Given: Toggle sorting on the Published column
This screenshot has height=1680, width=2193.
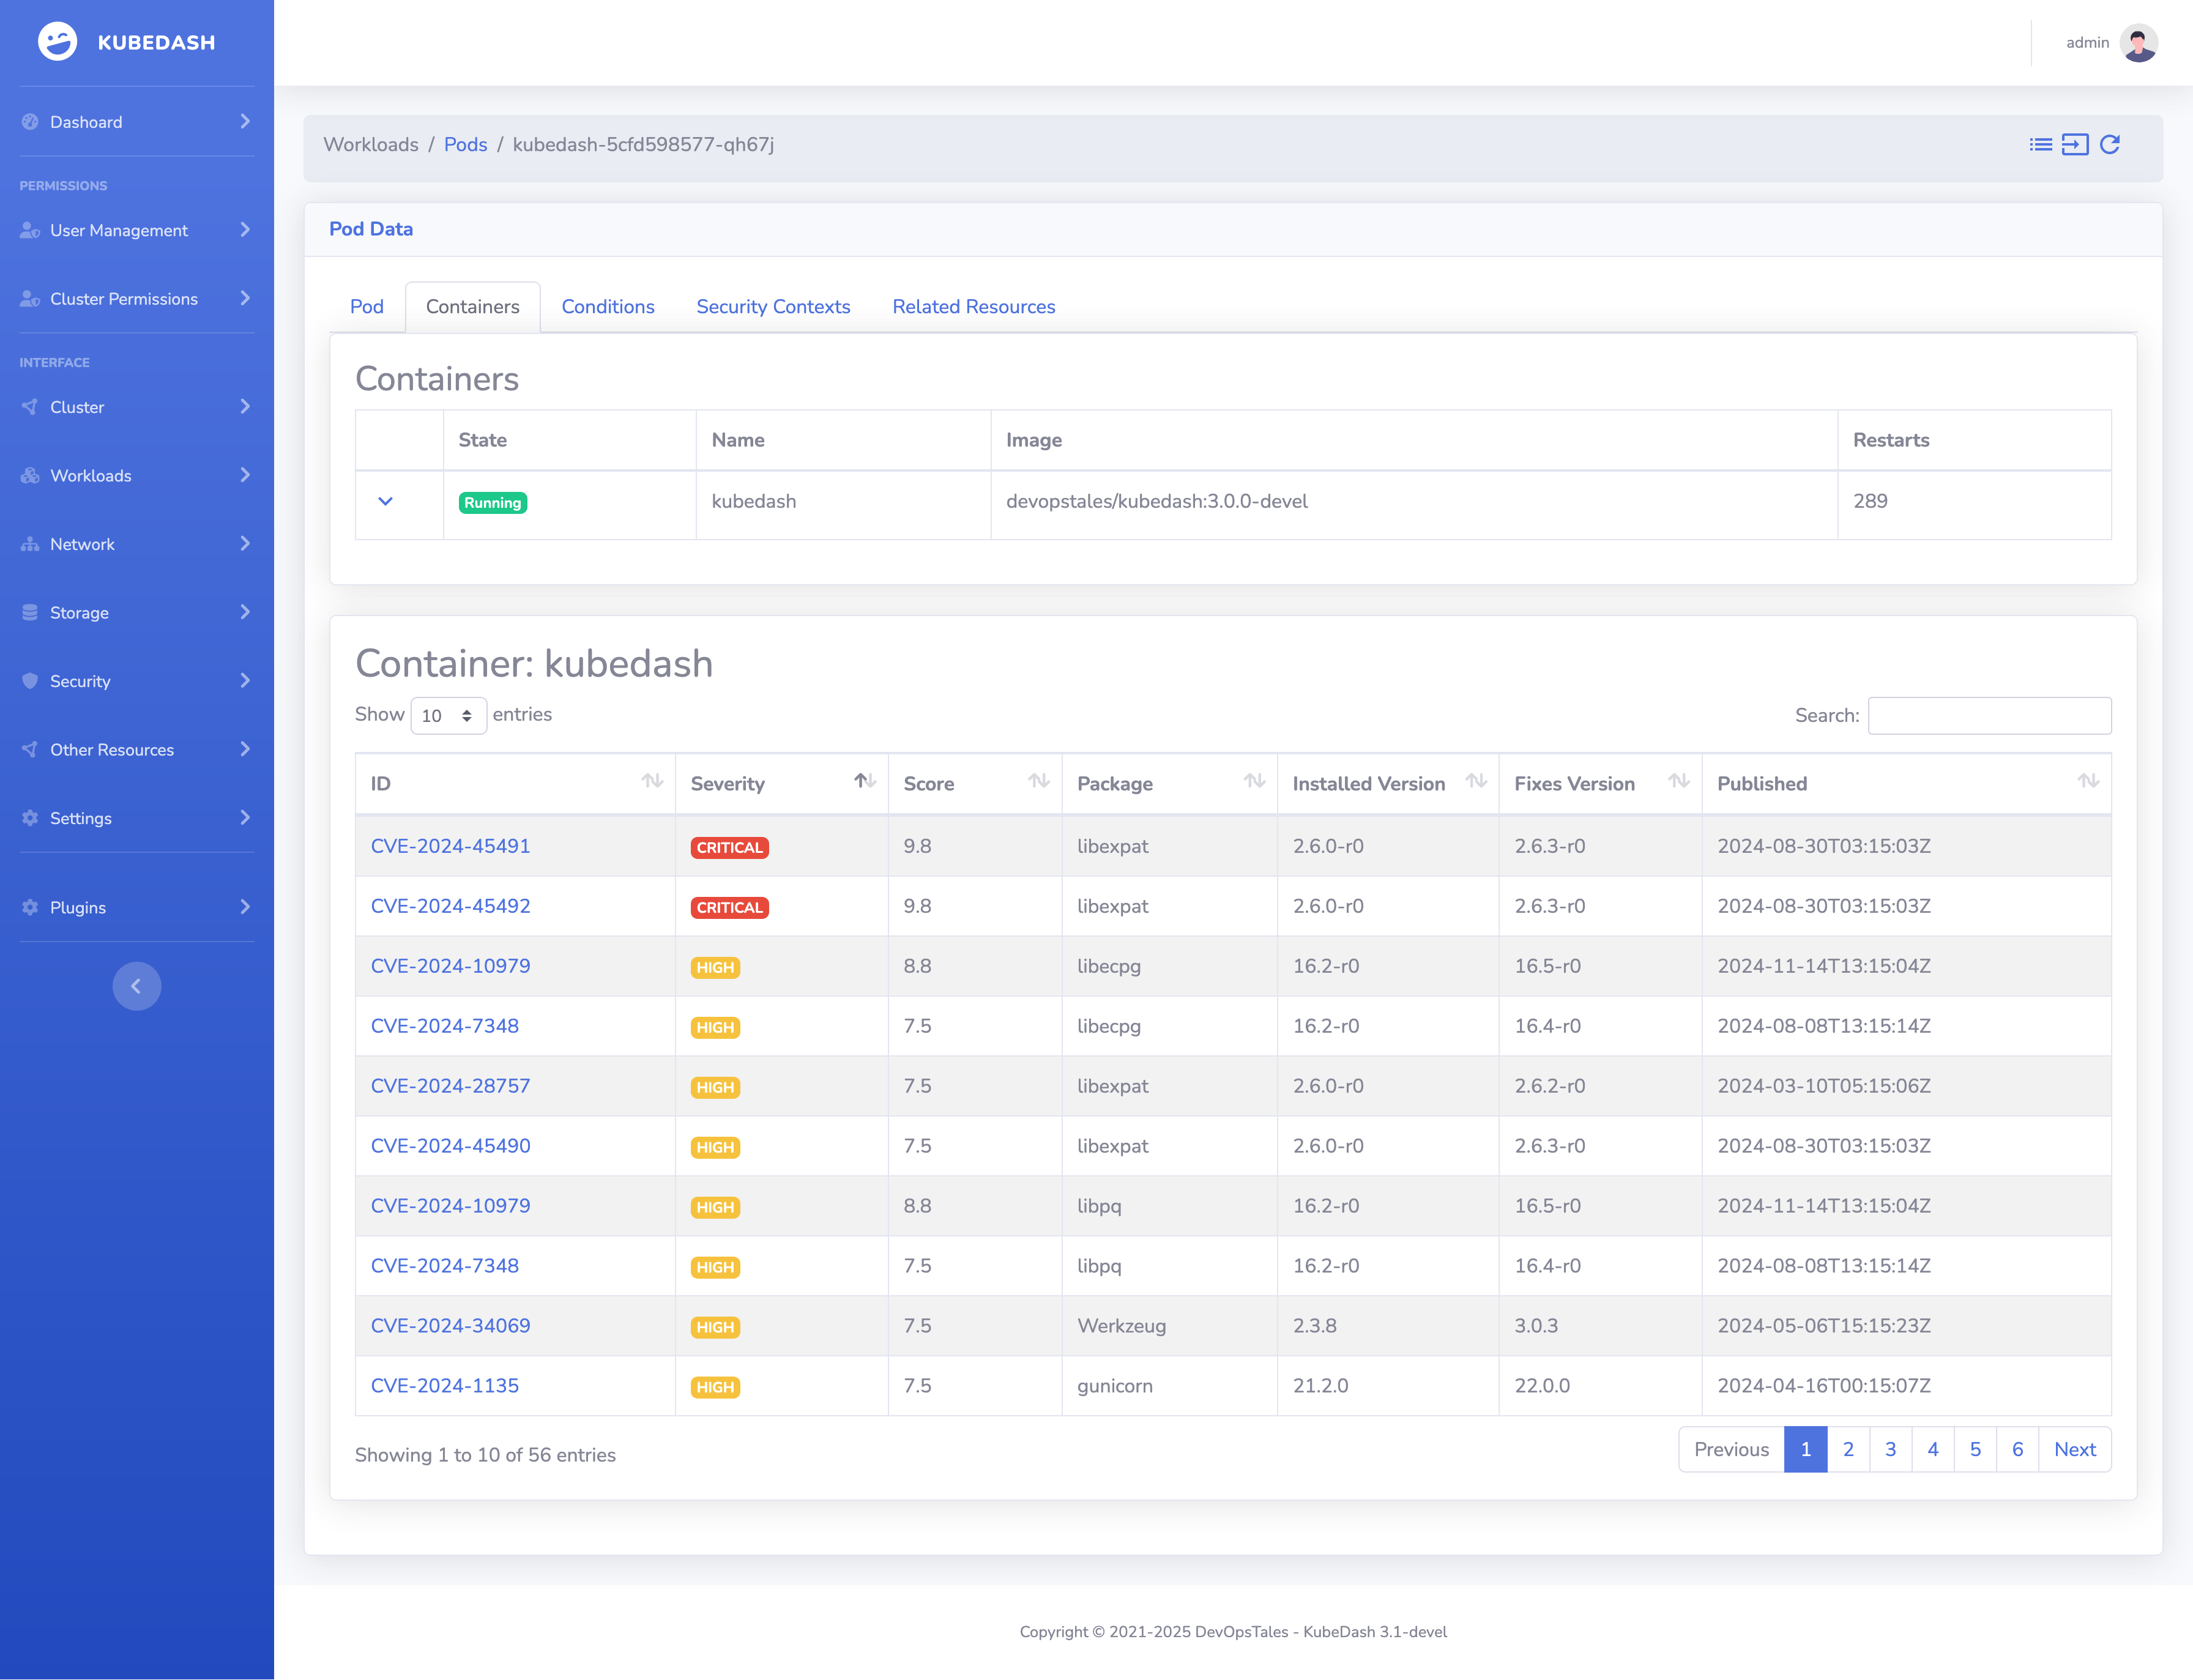Looking at the screenshot, I should click(x=2087, y=781).
